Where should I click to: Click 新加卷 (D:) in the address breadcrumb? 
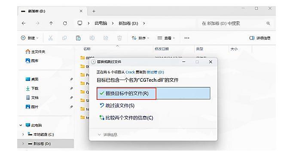[x=128, y=23]
